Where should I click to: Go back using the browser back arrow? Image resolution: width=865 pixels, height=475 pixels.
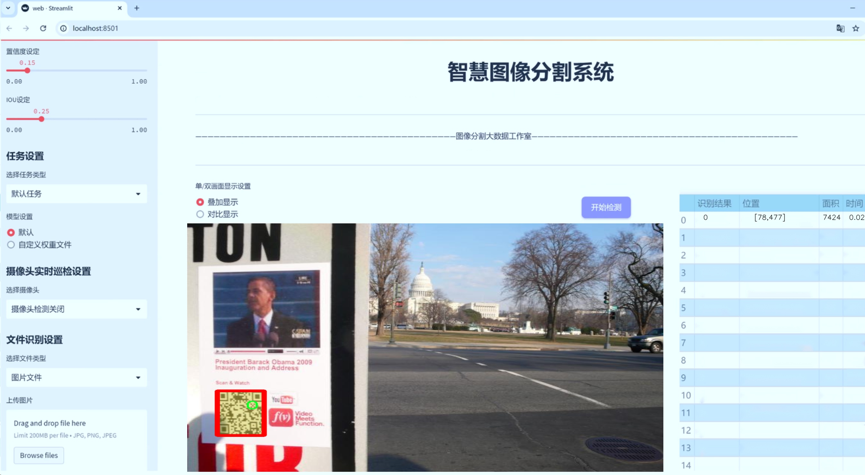click(9, 28)
